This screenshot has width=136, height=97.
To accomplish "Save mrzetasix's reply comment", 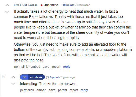I will coord(52,90).
